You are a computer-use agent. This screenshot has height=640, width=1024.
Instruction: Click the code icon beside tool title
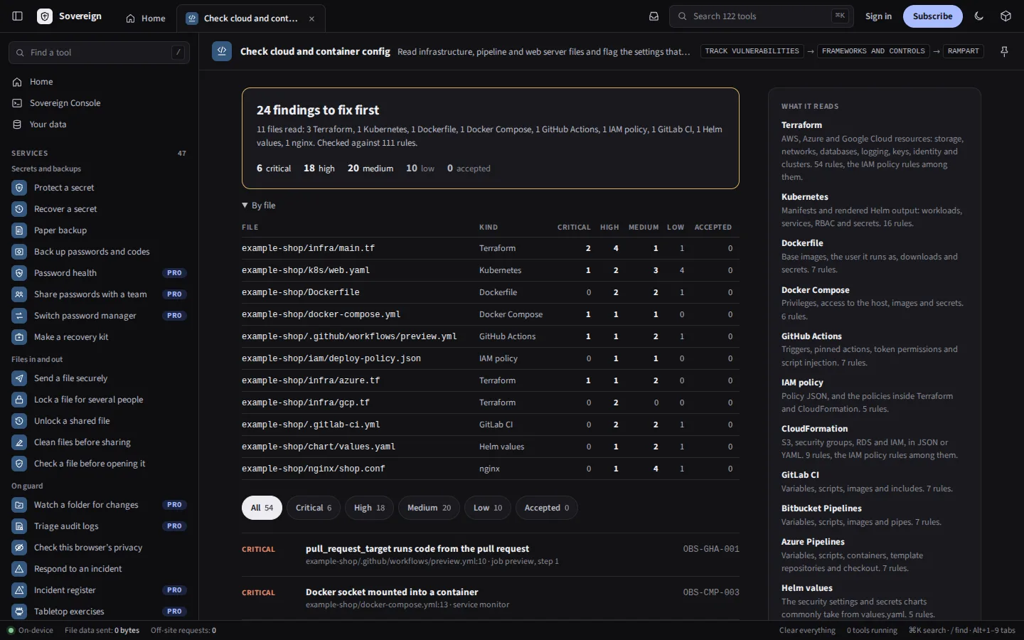(222, 51)
